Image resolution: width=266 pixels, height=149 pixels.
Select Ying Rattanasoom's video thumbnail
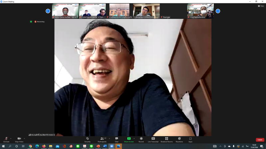click(x=200, y=11)
